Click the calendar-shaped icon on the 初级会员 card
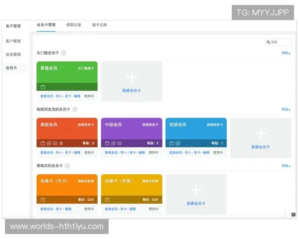This screenshot has width=299, height=239. [x=171, y=143]
